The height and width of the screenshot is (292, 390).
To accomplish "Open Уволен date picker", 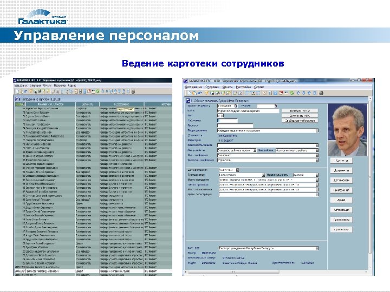I will point(276,106).
